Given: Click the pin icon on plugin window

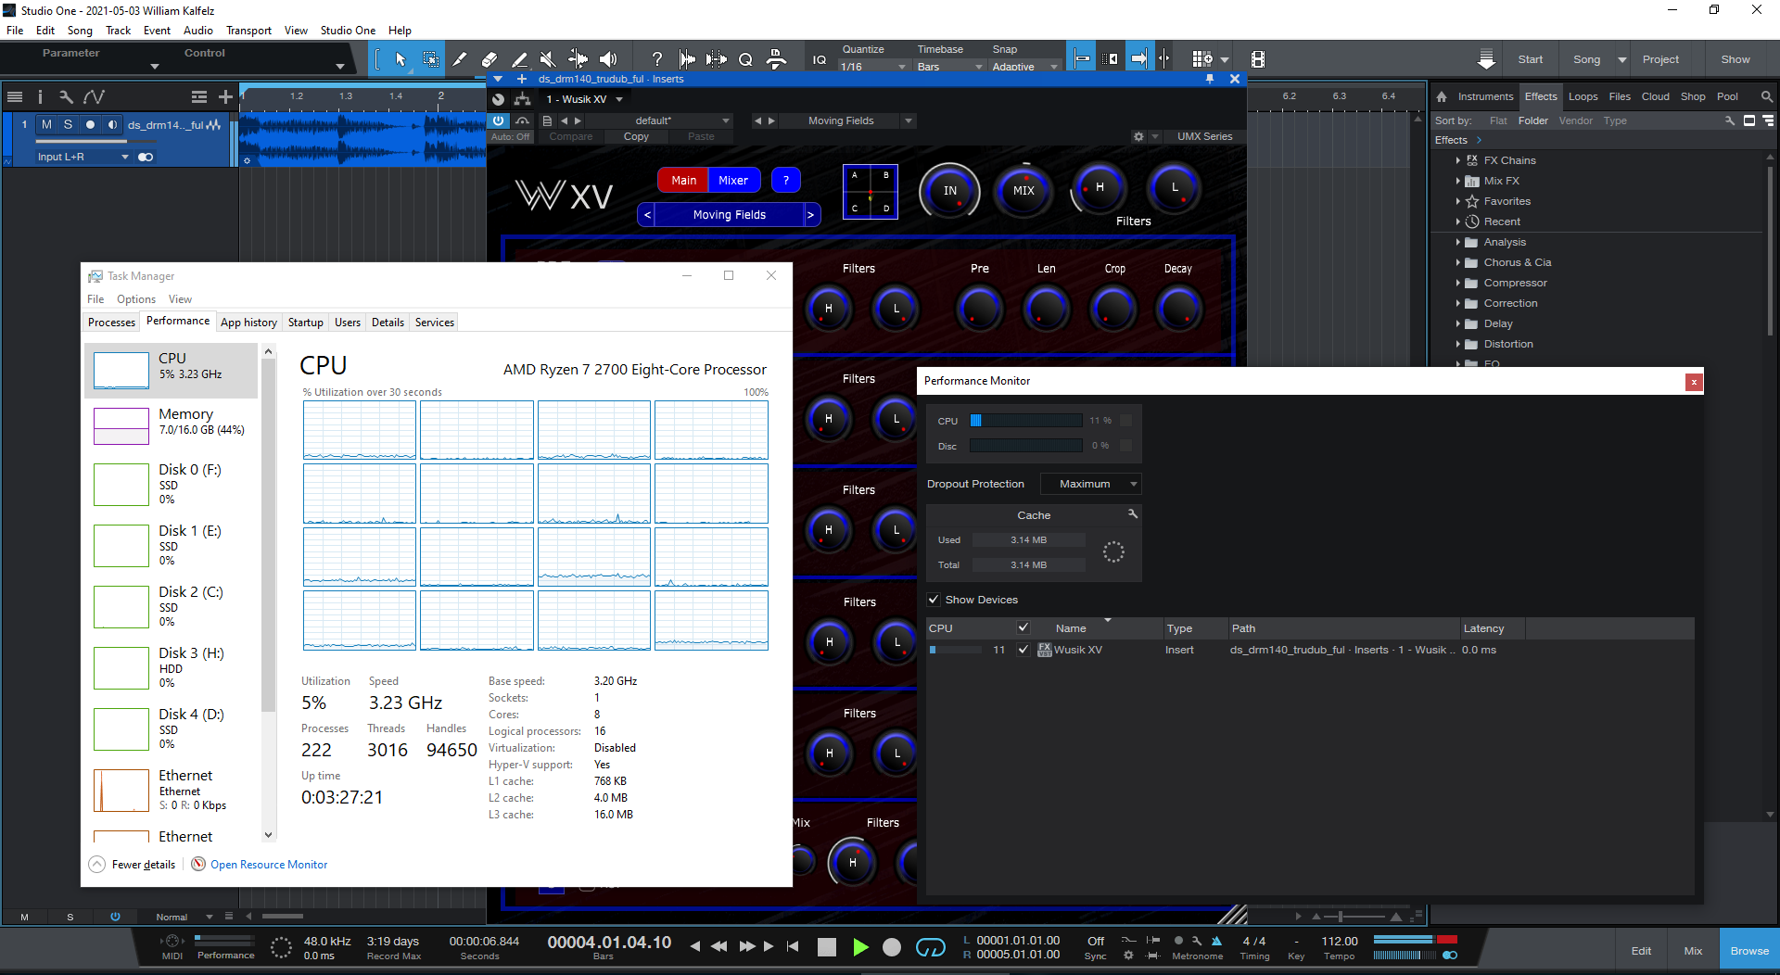Looking at the screenshot, I should pyautogui.click(x=1210, y=79).
